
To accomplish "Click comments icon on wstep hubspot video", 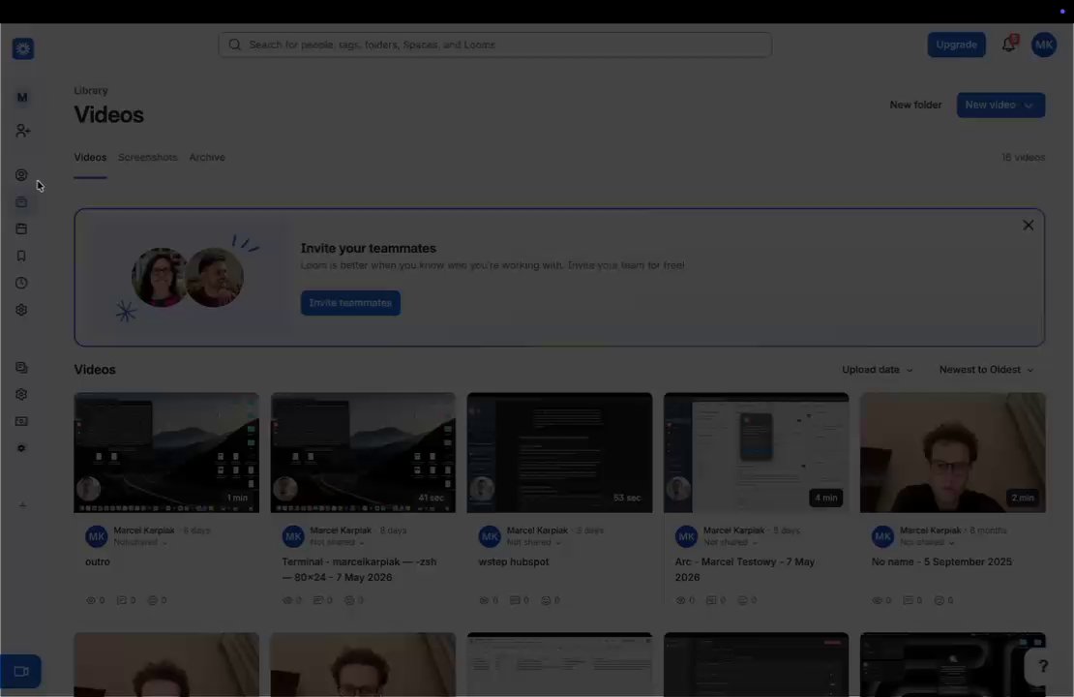I will (515, 600).
